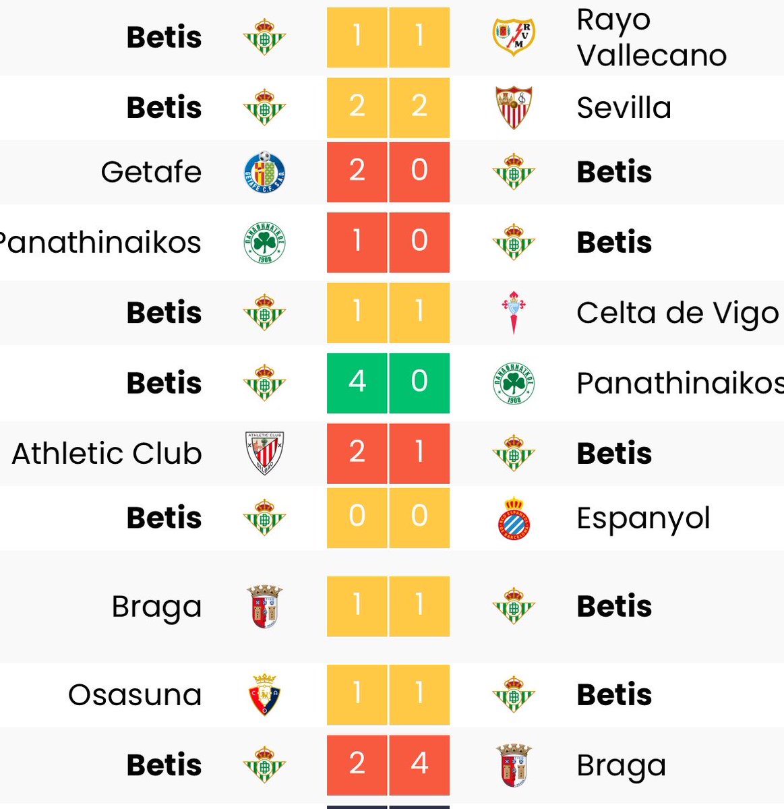Image resolution: width=784 pixels, height=809 pixels.
Task: Click the Osasuna club crest
Action: 264,694
